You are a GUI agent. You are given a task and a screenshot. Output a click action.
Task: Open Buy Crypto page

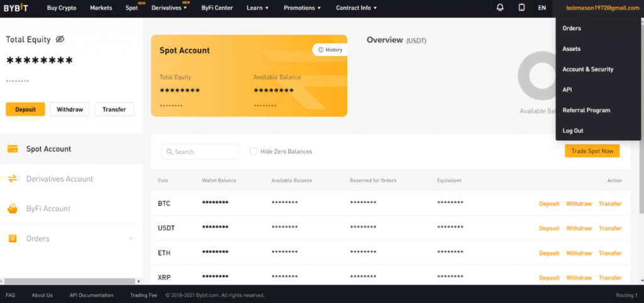[62, 8]
